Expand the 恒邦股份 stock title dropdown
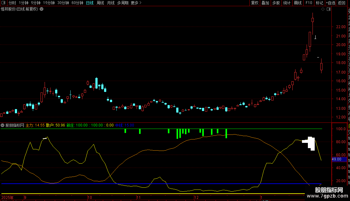 click(42, 9)
